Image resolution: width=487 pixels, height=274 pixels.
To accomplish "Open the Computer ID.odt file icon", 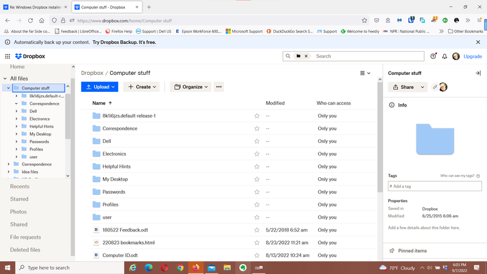I will (96, 255).
